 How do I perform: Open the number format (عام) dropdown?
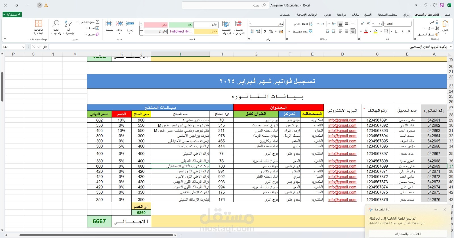[251, 24]
